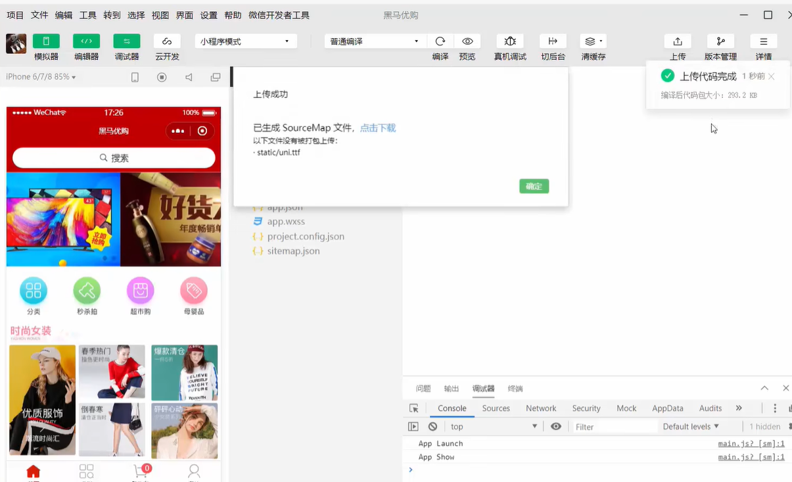The width and height of the screenshot is (792, 482).
Task: Open the iPhone 6/7/8 85% device dropdown
Action: coord(41,77)
